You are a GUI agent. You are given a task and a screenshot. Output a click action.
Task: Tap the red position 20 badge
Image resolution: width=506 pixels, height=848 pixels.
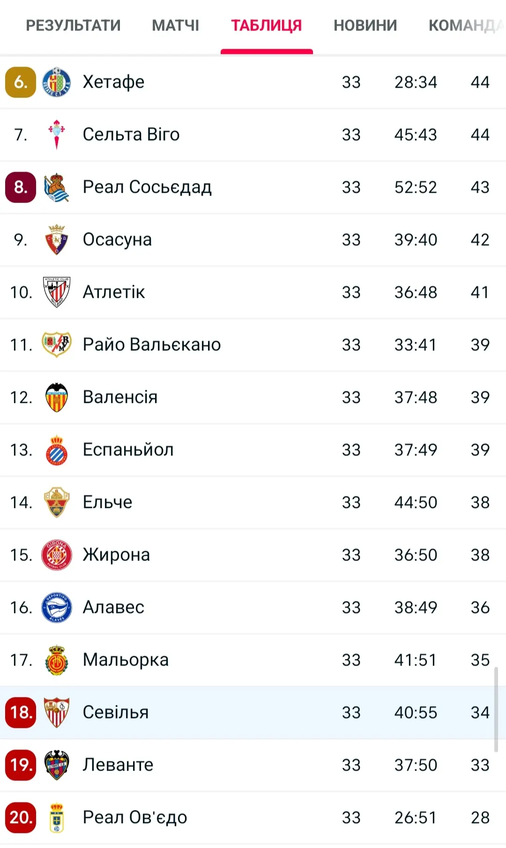pyautogui.click(x=21, y=818)
